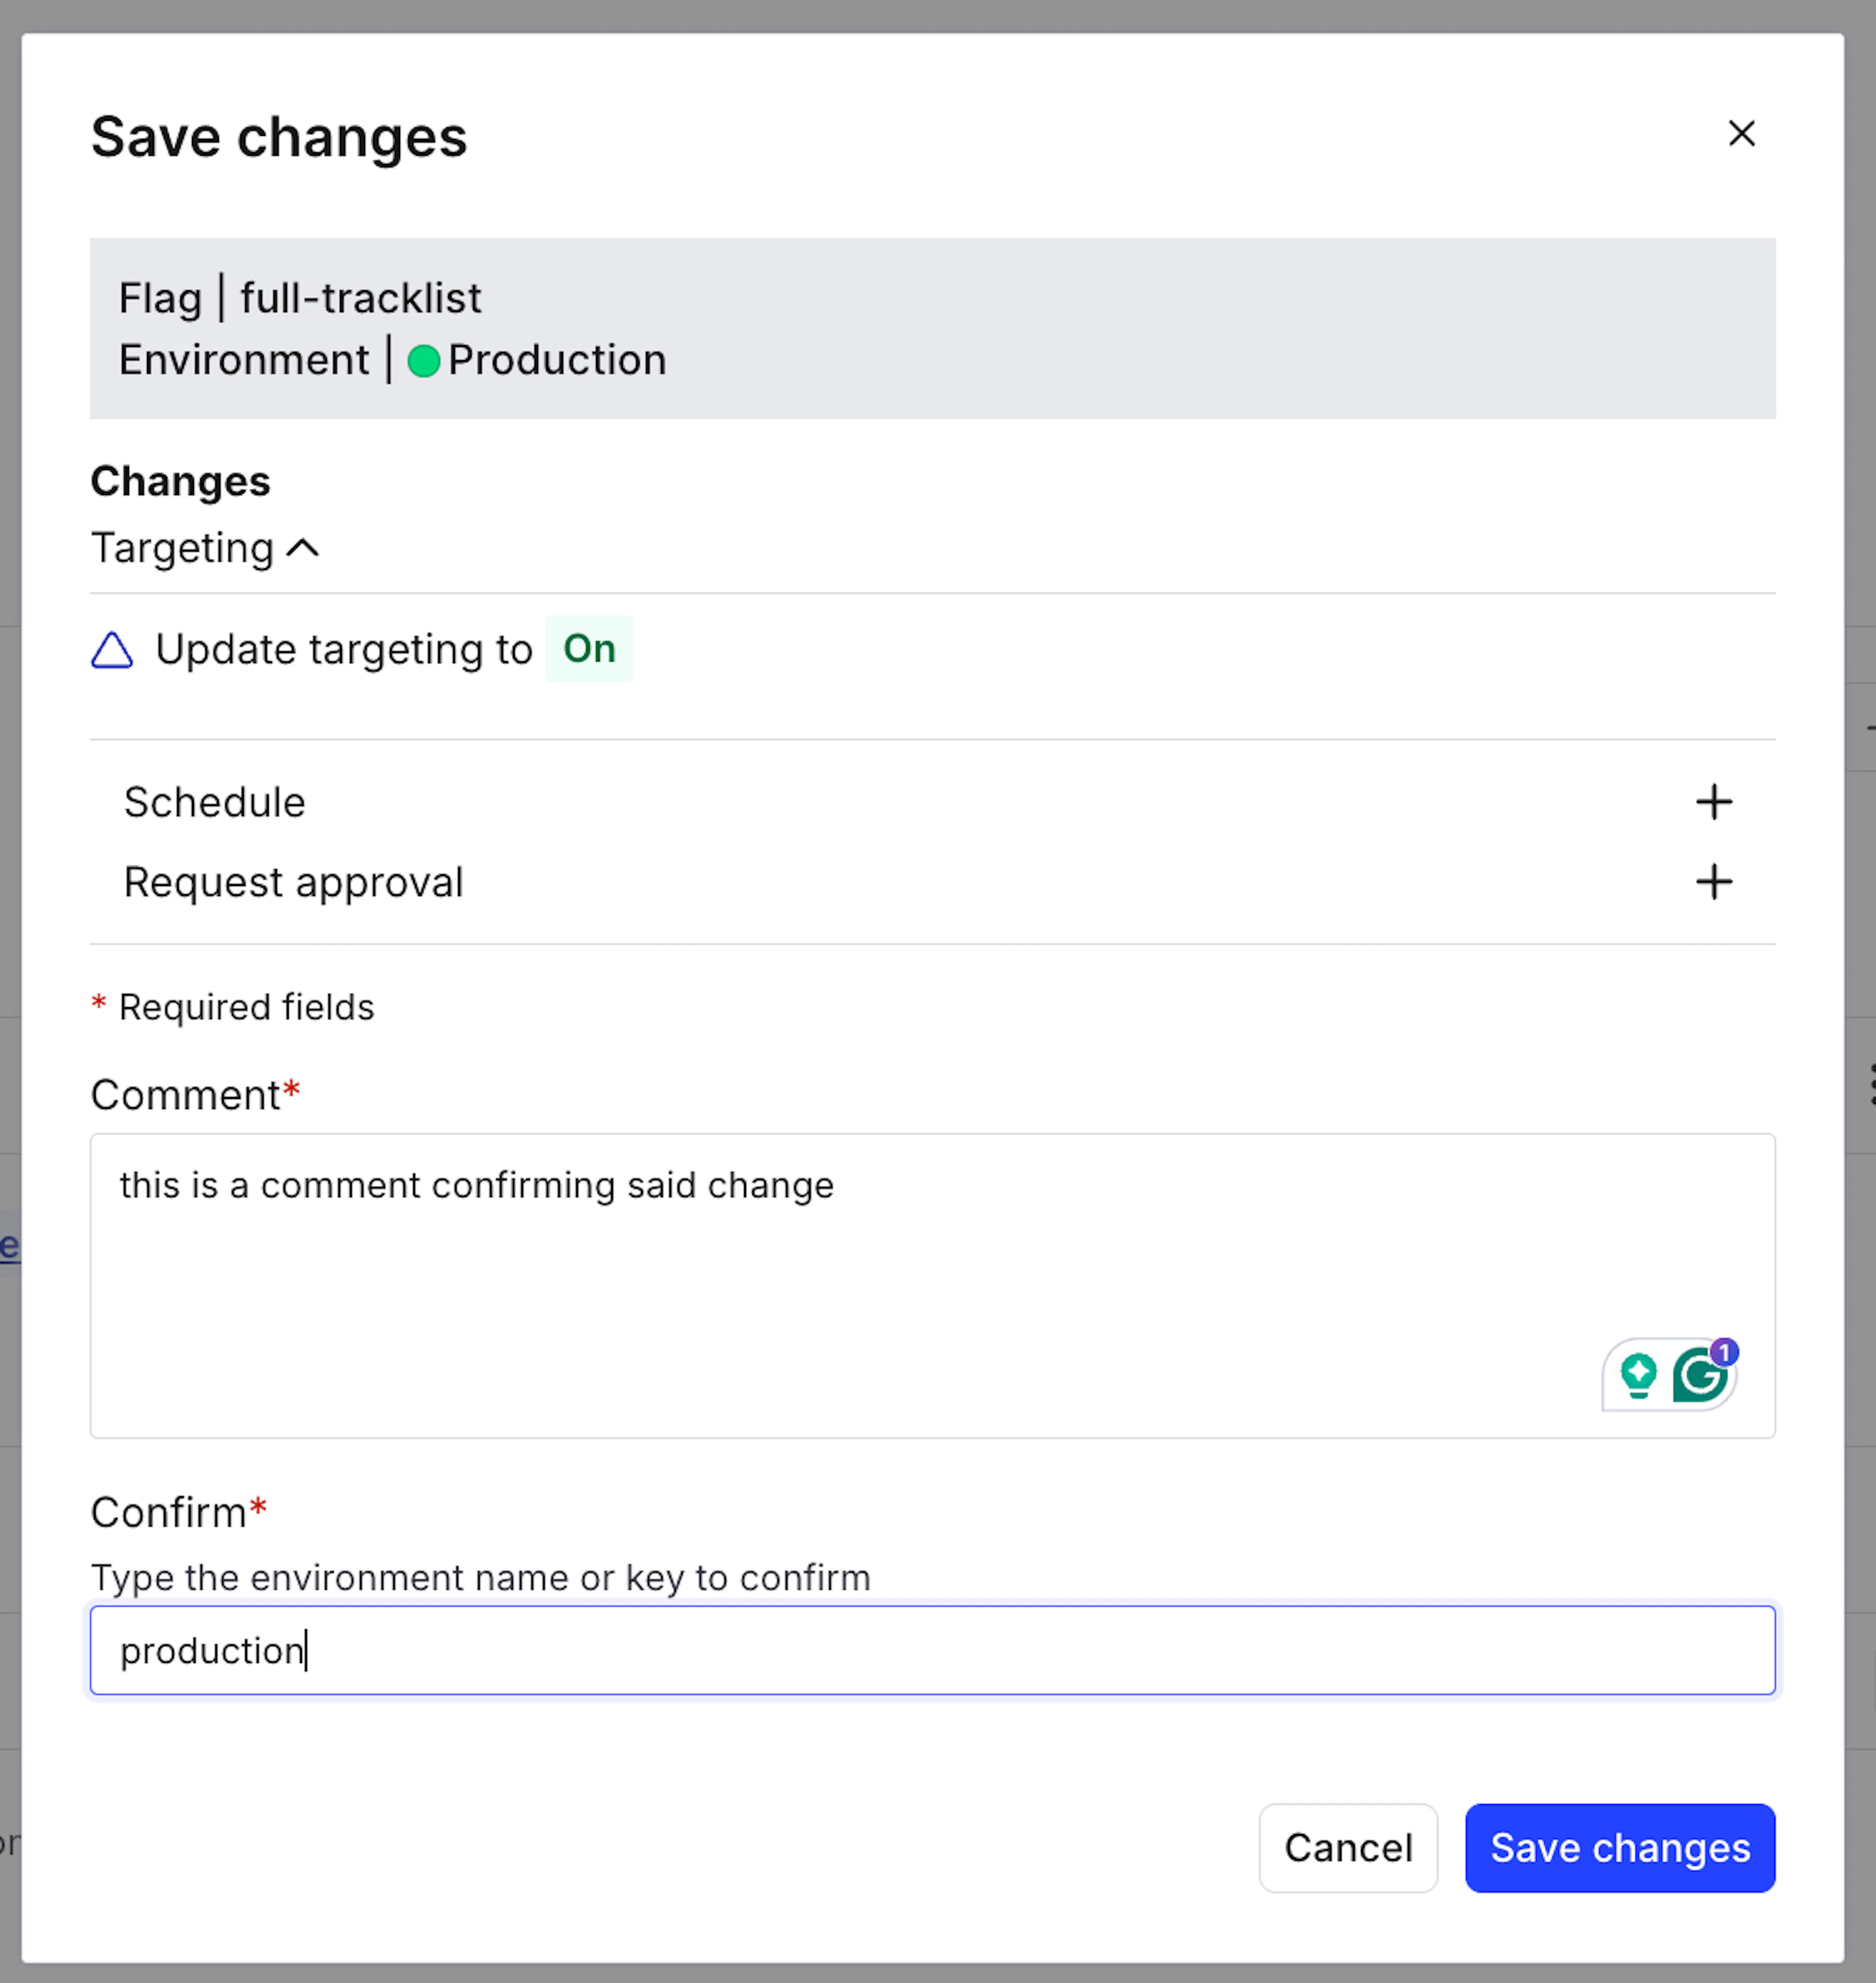Click the Save changes button
This screenshot has width=1876, height=1983.
pos(1619,1848)
